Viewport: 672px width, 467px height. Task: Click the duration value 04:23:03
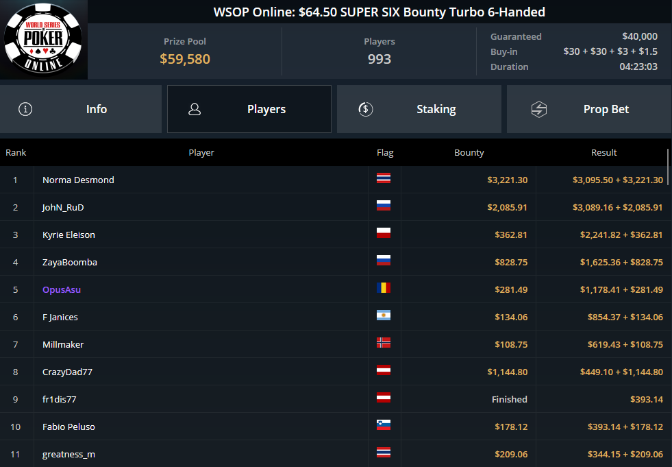click(638, 67)
